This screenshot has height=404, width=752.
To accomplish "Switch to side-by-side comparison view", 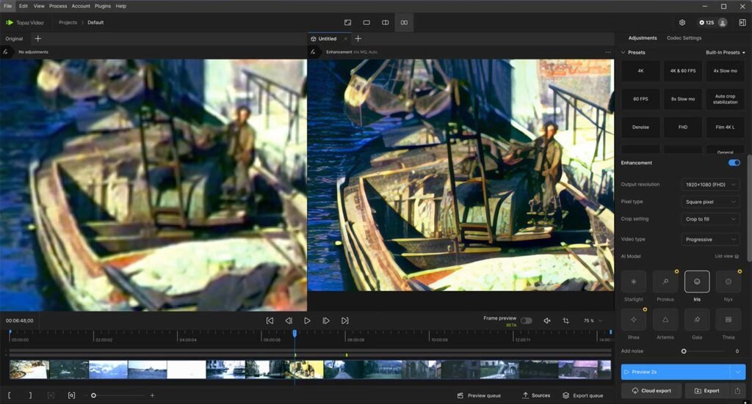I will tap(403, 23).
